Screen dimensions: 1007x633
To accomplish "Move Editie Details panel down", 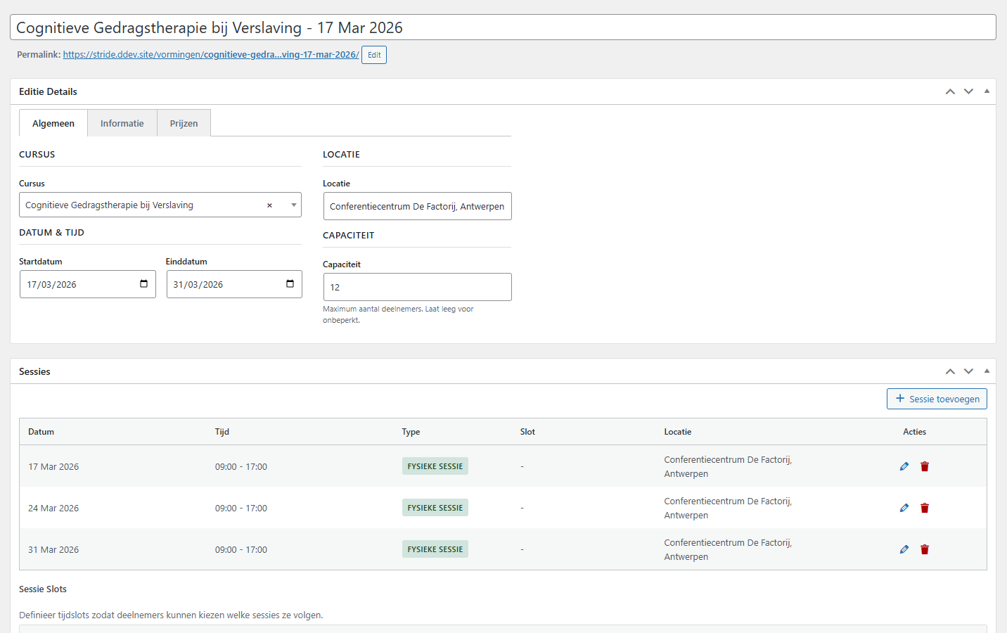I will (968, 91).
